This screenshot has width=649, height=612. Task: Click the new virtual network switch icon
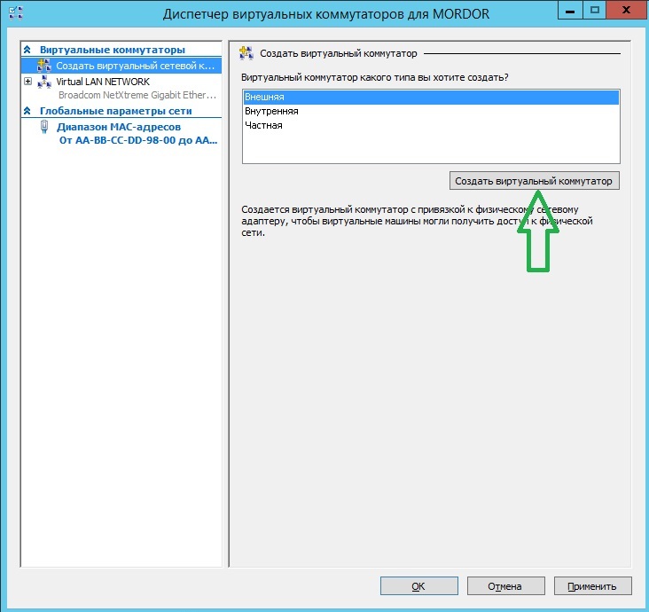(44, 66)
